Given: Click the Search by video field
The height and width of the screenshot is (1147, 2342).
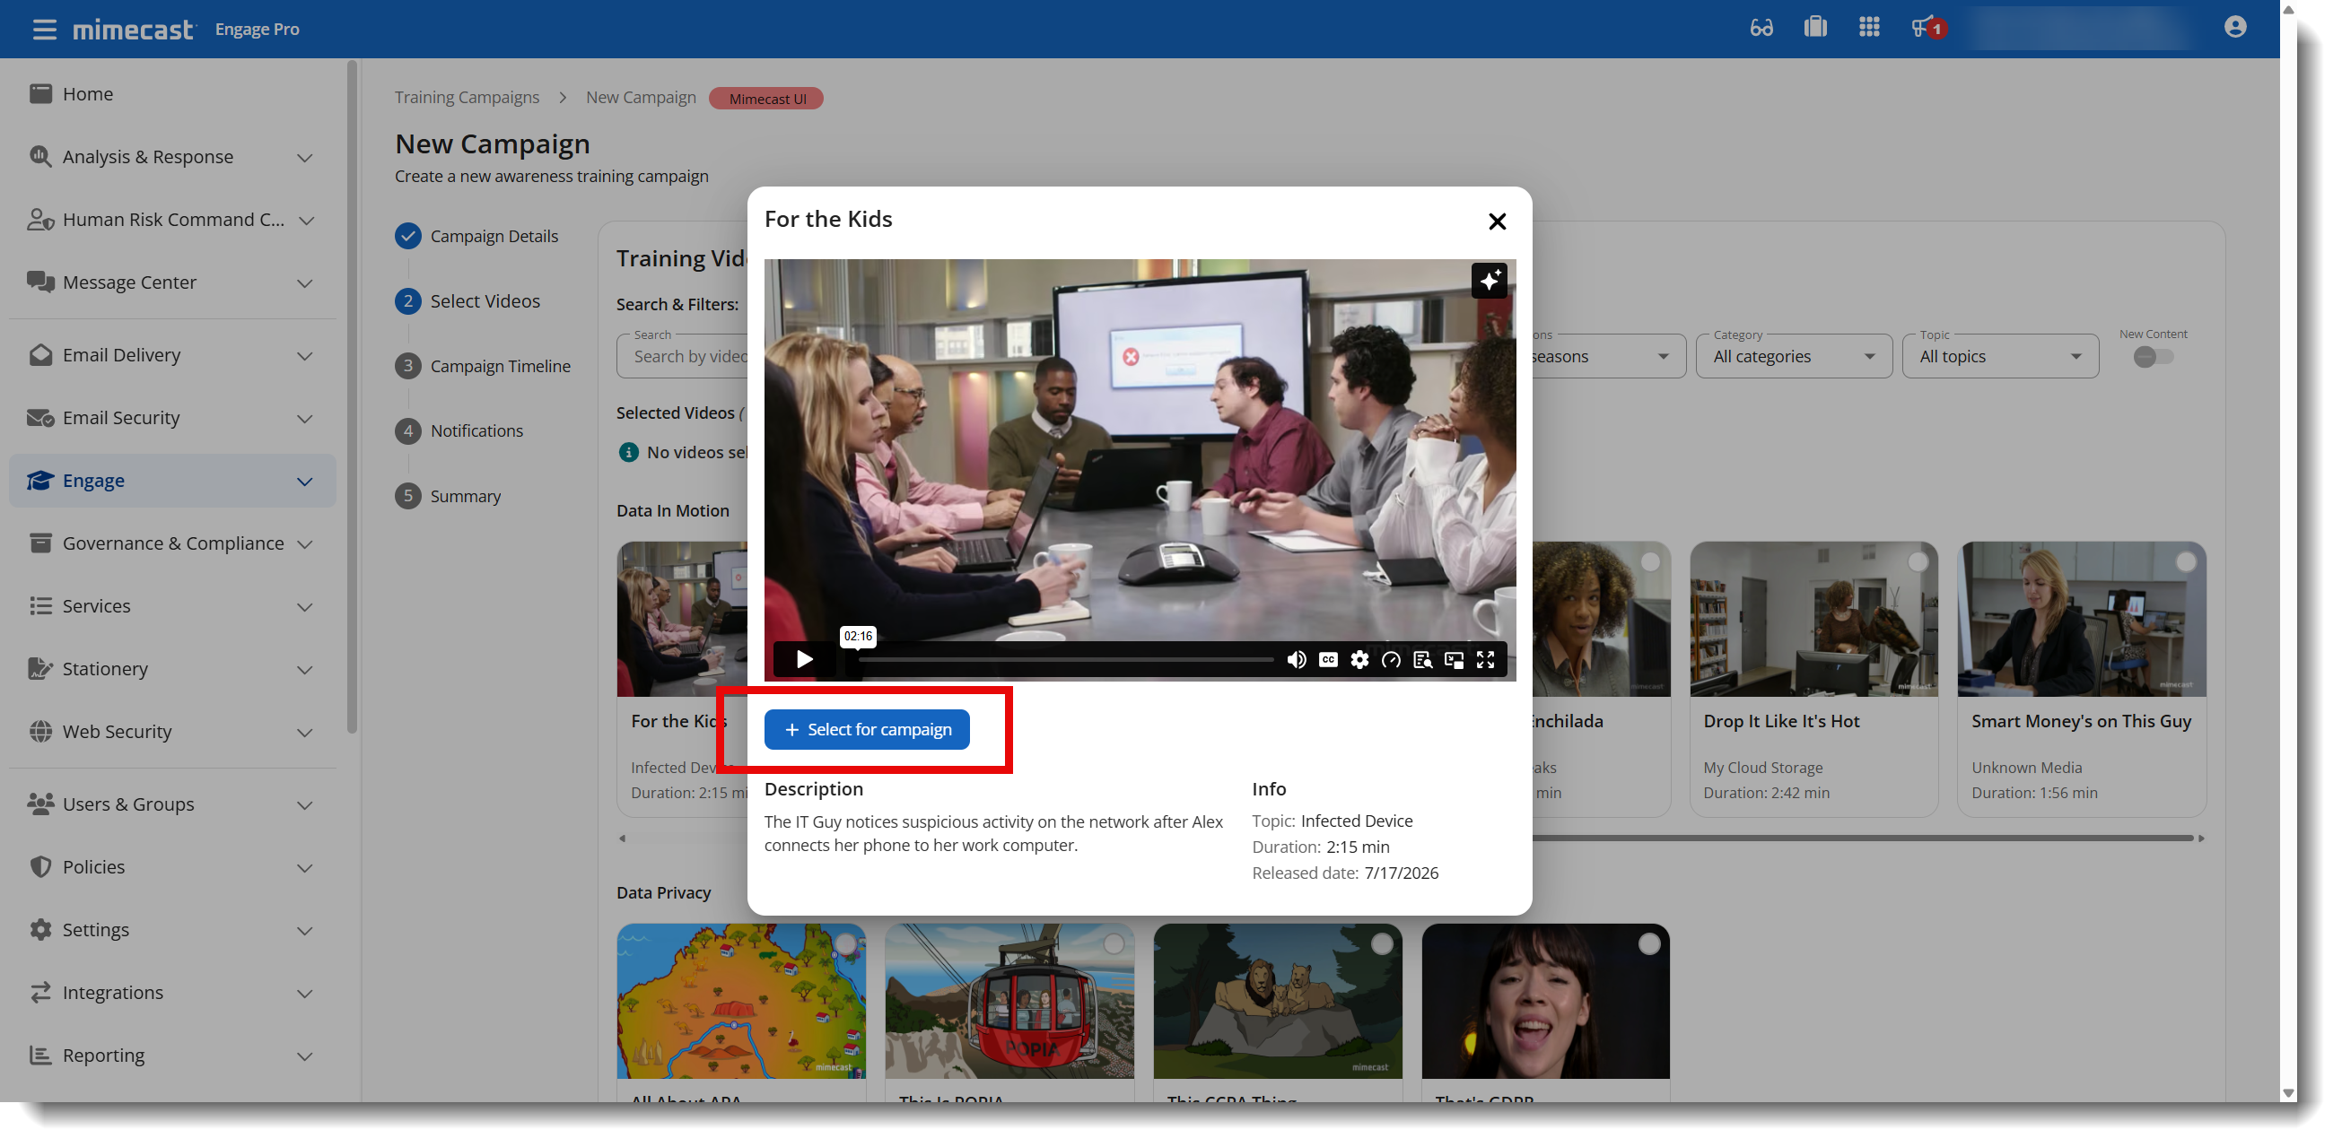Looking at the screenshot, I should coord(682,355).
